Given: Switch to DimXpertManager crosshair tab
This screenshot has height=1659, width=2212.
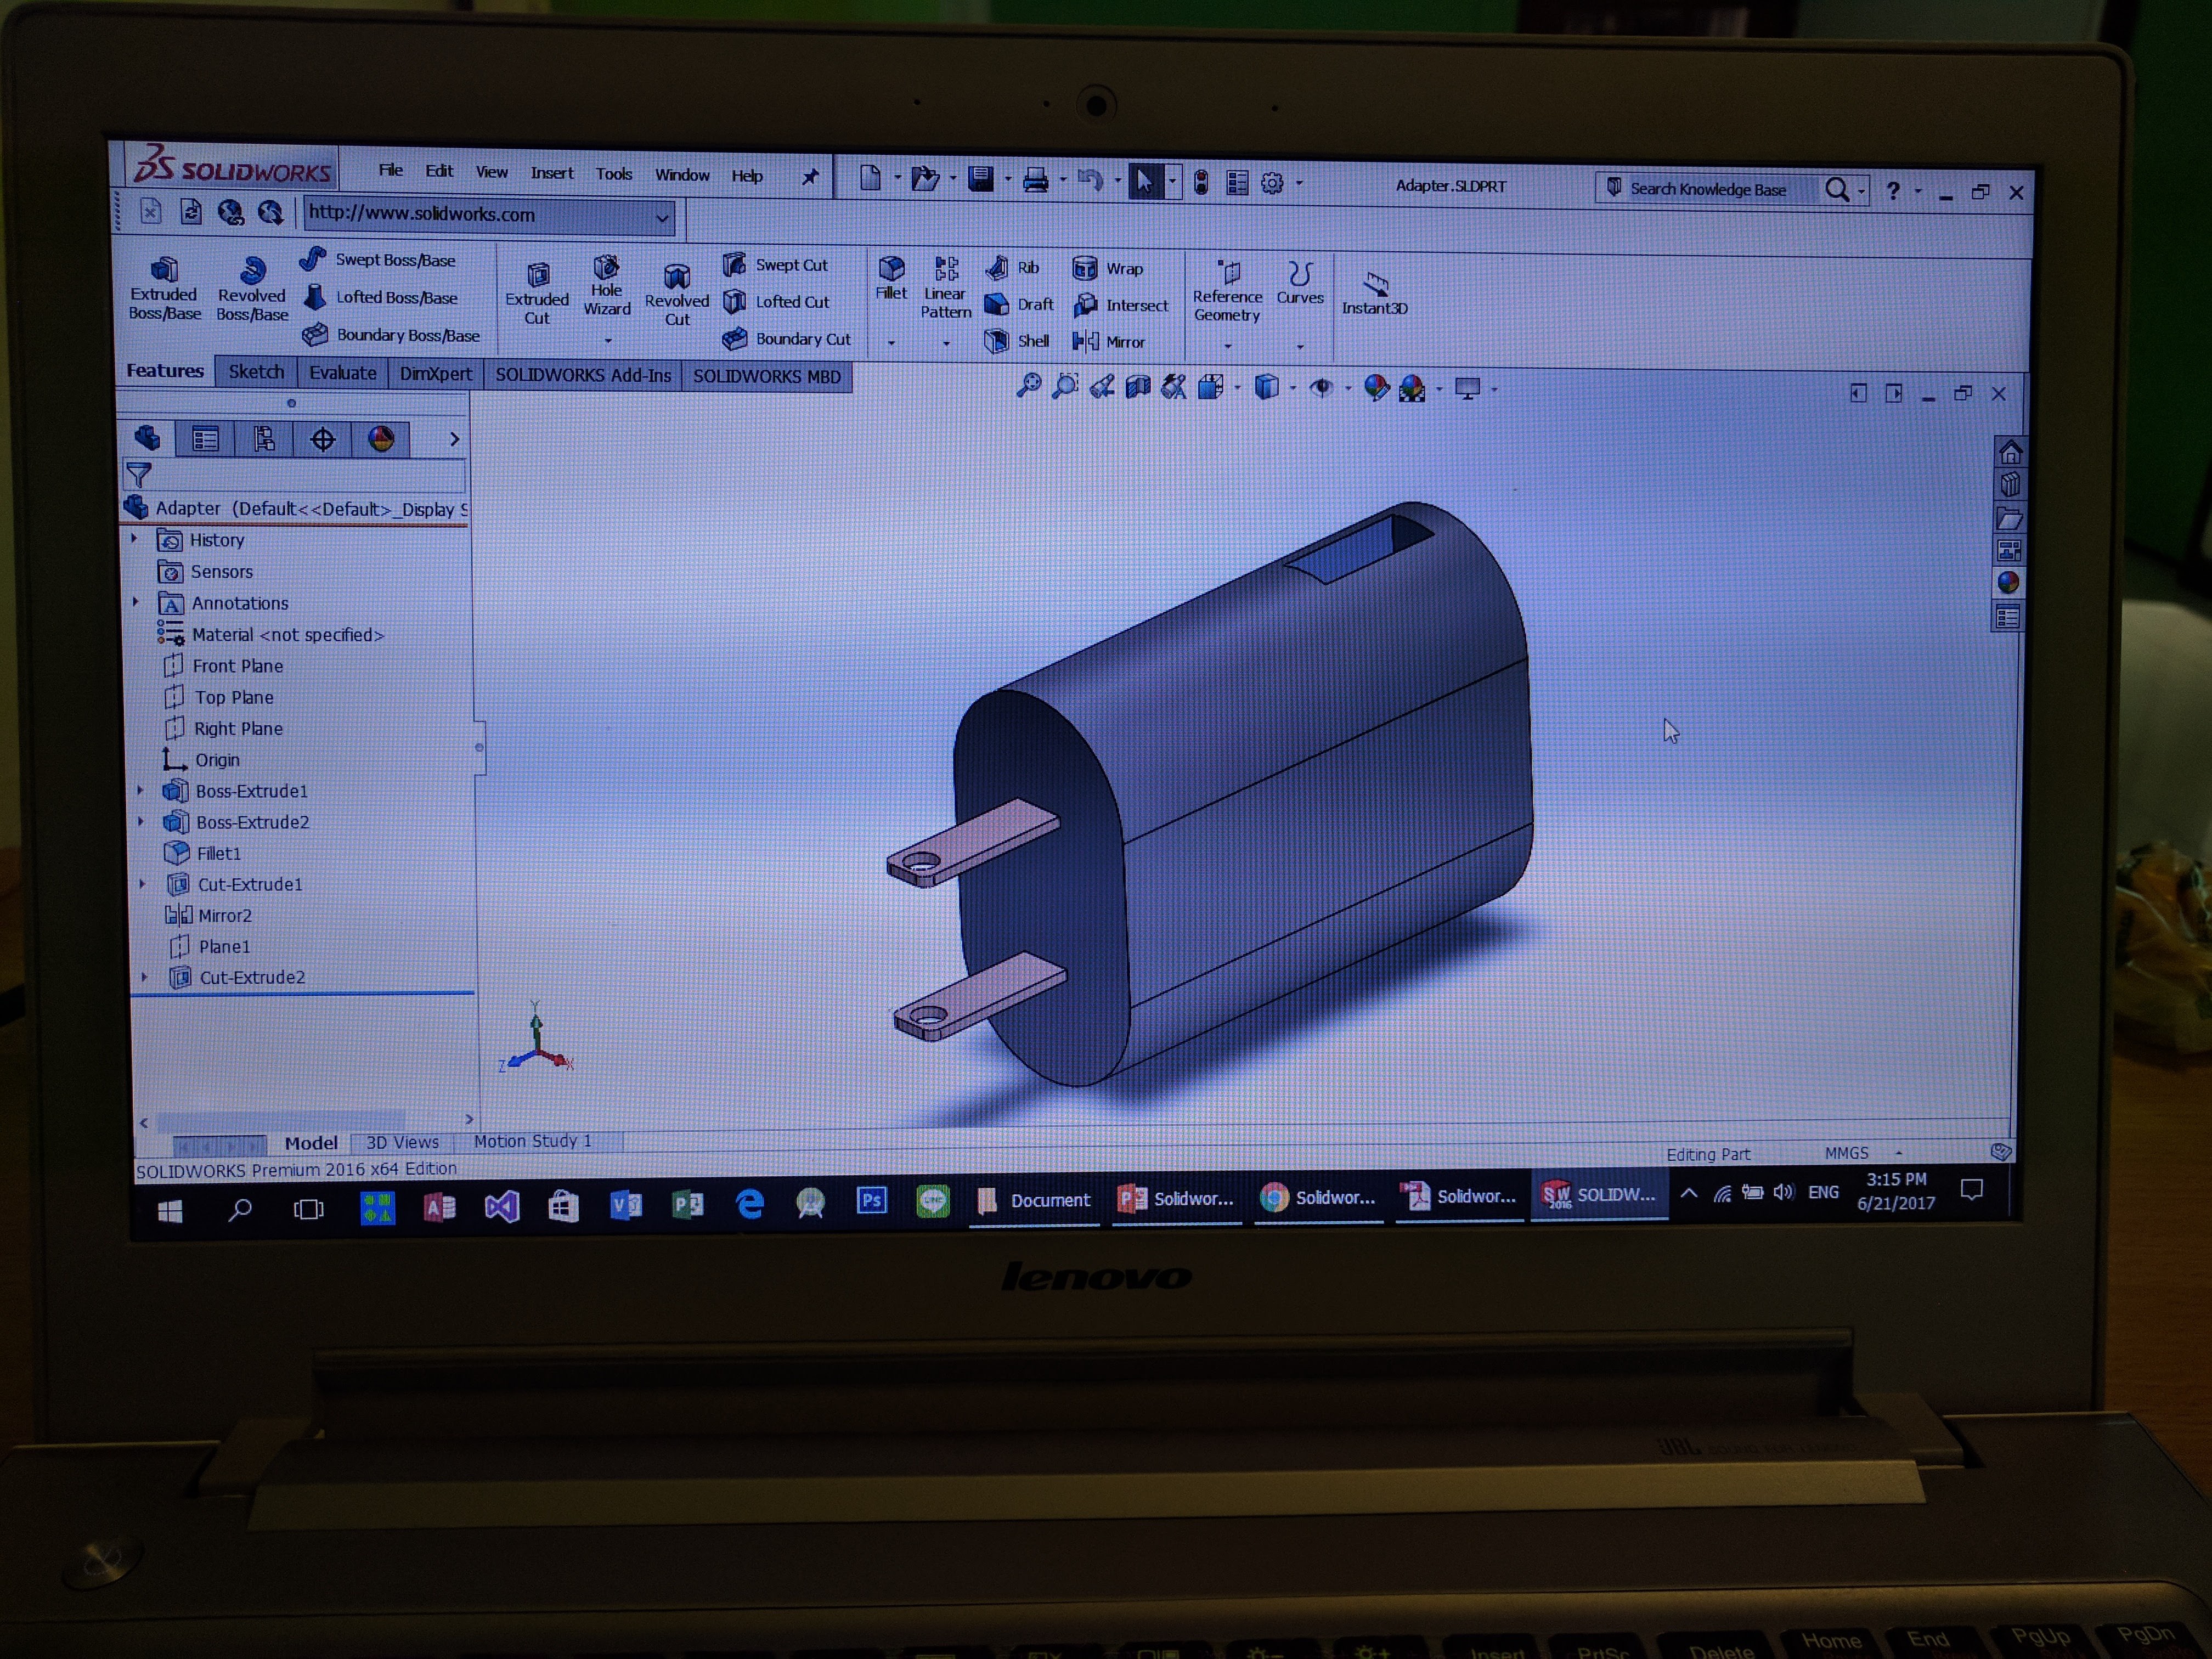Looking at the screenshot, I should coord(322,439).
